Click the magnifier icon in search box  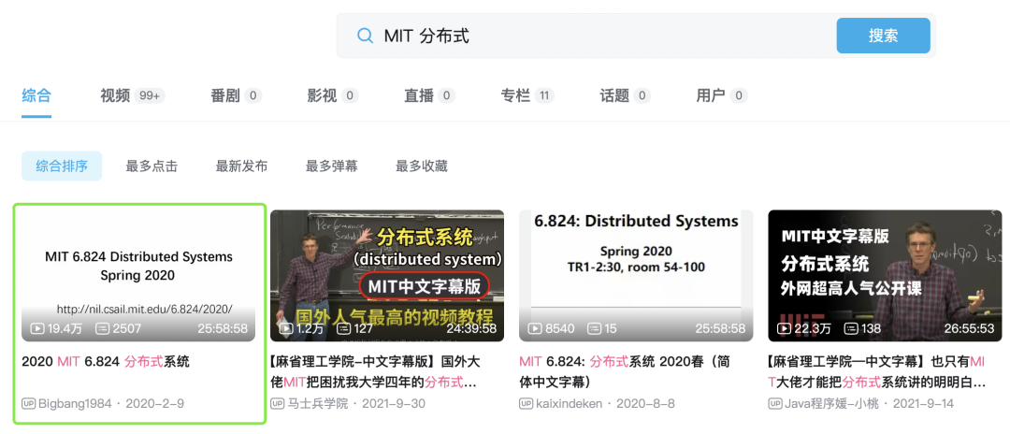(x=366, y=36)
